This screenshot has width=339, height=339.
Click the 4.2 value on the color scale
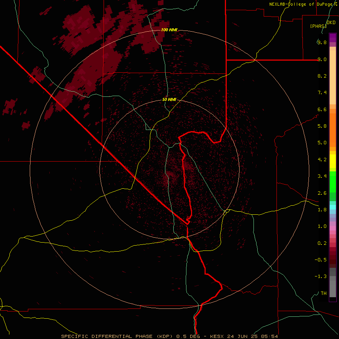(322, 160)
